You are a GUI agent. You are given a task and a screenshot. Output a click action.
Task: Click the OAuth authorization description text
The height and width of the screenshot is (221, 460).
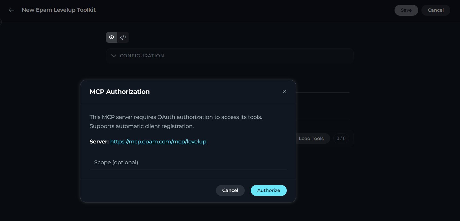176,121
